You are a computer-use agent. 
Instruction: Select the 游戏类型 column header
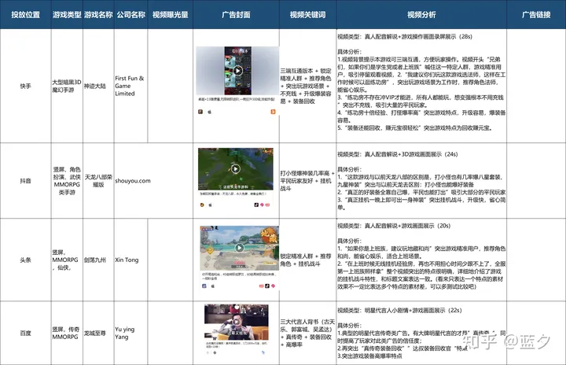[x=67, y=14]
